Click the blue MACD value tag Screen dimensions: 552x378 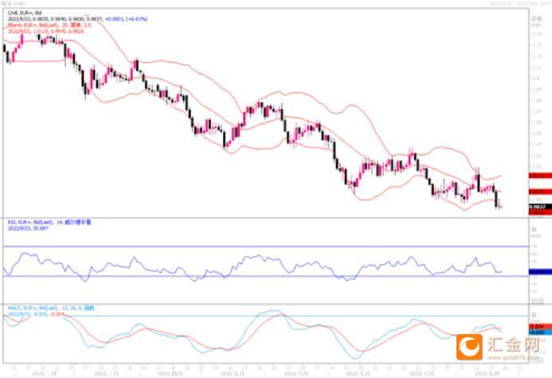pos(540,333)
